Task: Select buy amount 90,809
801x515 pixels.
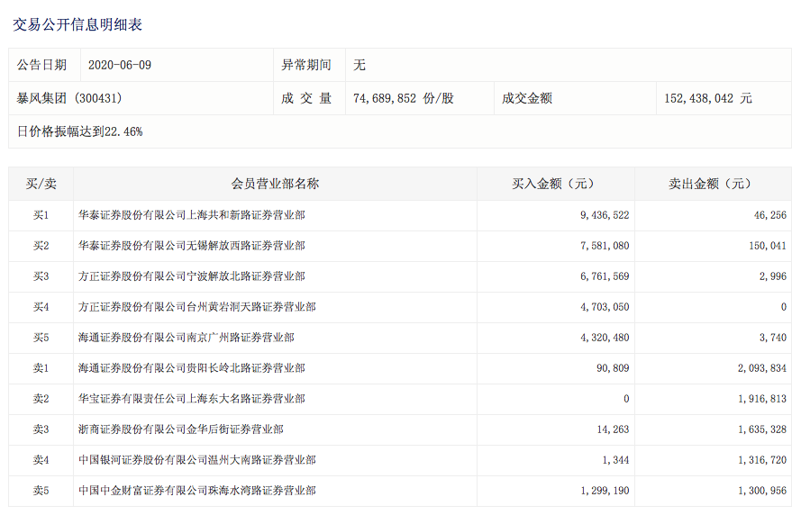Action: click(x=613, y=368)
